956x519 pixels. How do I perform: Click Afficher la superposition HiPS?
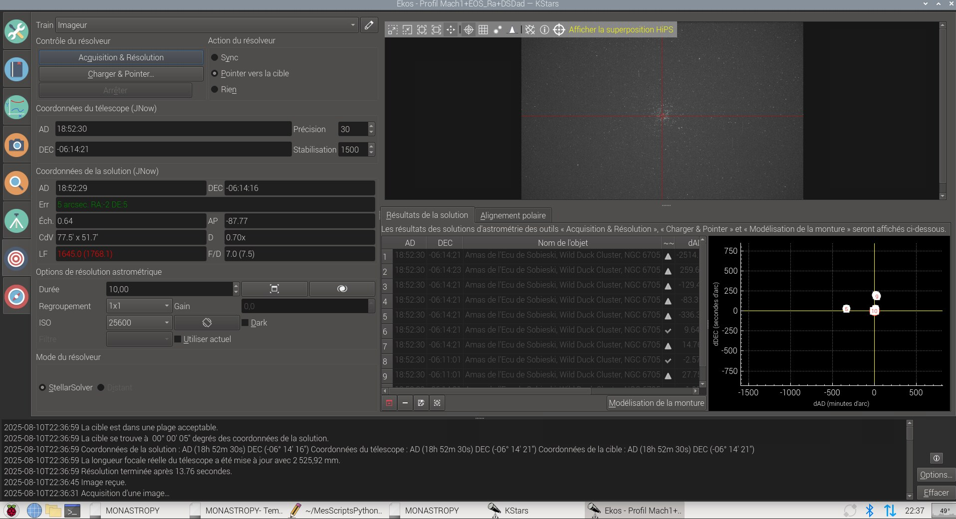(621, 30)
